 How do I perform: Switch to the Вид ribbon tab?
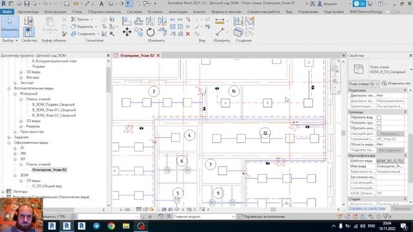coord(288,12)
